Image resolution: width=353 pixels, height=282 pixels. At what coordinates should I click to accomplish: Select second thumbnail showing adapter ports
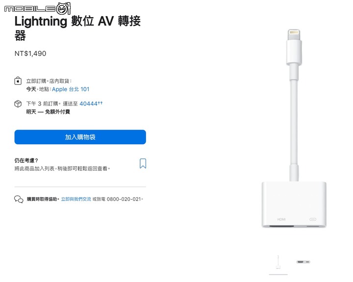303,262
